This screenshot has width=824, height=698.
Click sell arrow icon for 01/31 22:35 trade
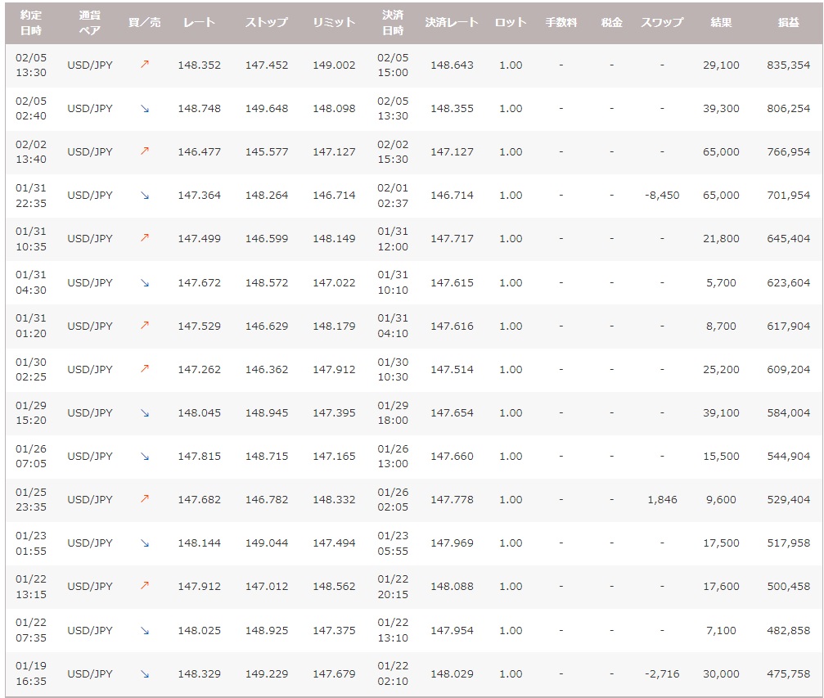[x=145, y=196]
